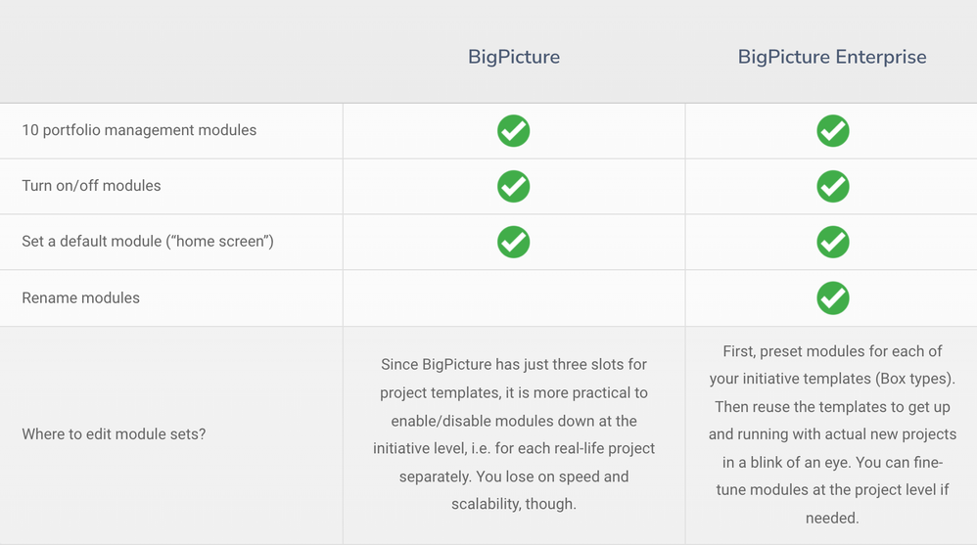Click the Rename modules row label
This screenshot has height=545, width=977.
point(80,297)
